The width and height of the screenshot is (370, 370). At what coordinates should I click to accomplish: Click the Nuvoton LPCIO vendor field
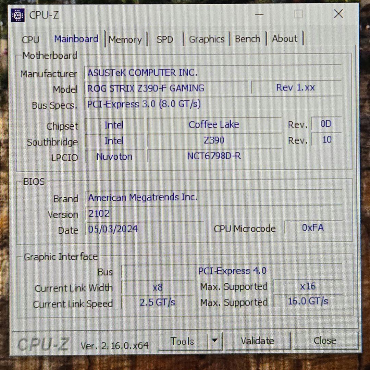[114, 157]
